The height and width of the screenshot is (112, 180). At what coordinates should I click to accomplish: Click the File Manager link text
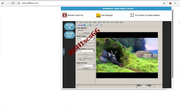(x=107, y=15)
